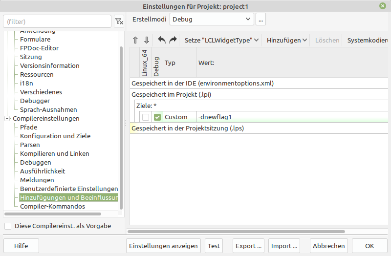
Task: Open the Debugger settings page
Action: [x=35, y=101]
